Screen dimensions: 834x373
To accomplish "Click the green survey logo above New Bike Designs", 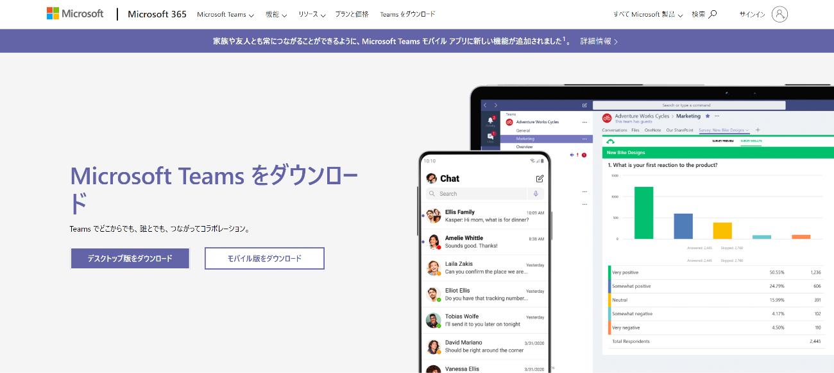I will (x=610, y=141).
